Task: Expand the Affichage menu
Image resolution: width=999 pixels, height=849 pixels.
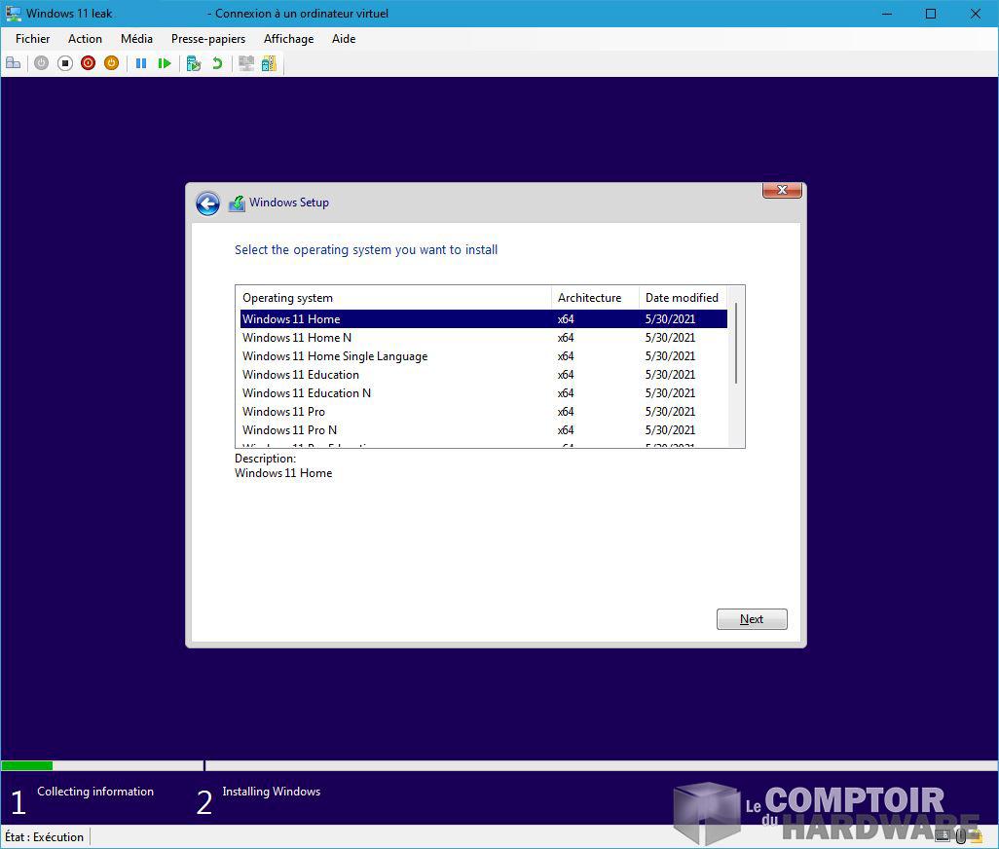Action: (x=288, y=39)
